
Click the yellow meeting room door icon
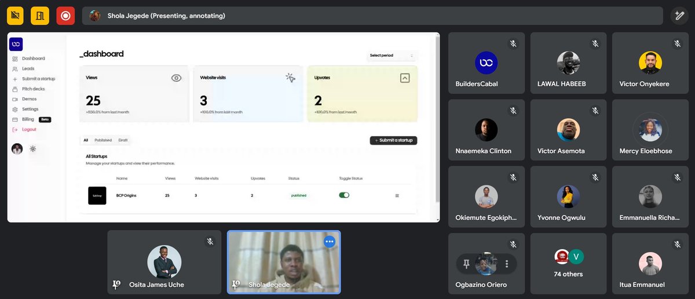pos(41,16)
